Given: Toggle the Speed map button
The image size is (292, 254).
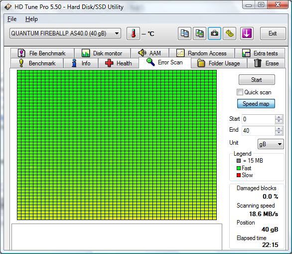Looking at the screenshot, I should click(256, 104).
